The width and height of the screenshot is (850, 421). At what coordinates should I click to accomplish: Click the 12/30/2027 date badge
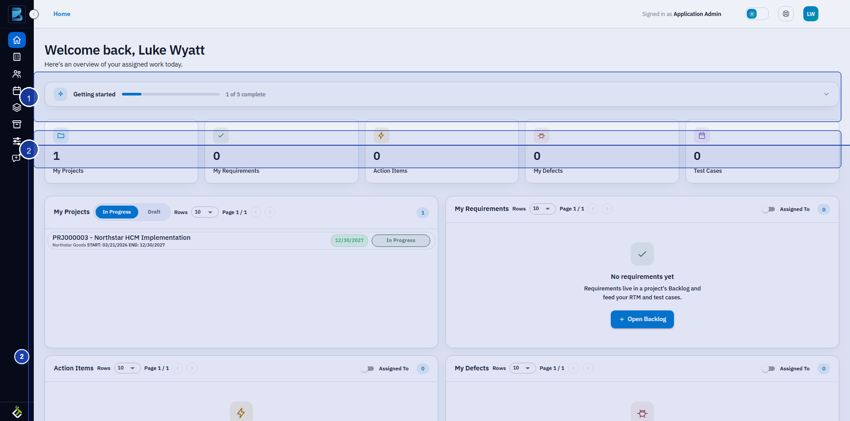[x=349, y=241]
